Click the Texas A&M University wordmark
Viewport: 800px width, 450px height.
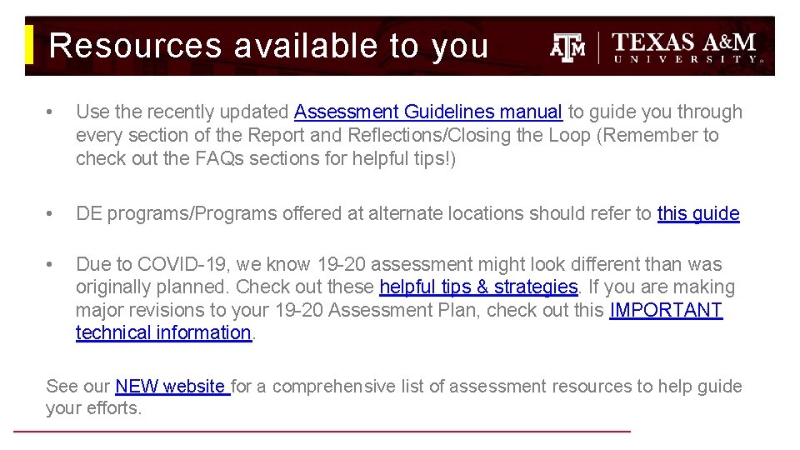686,47
